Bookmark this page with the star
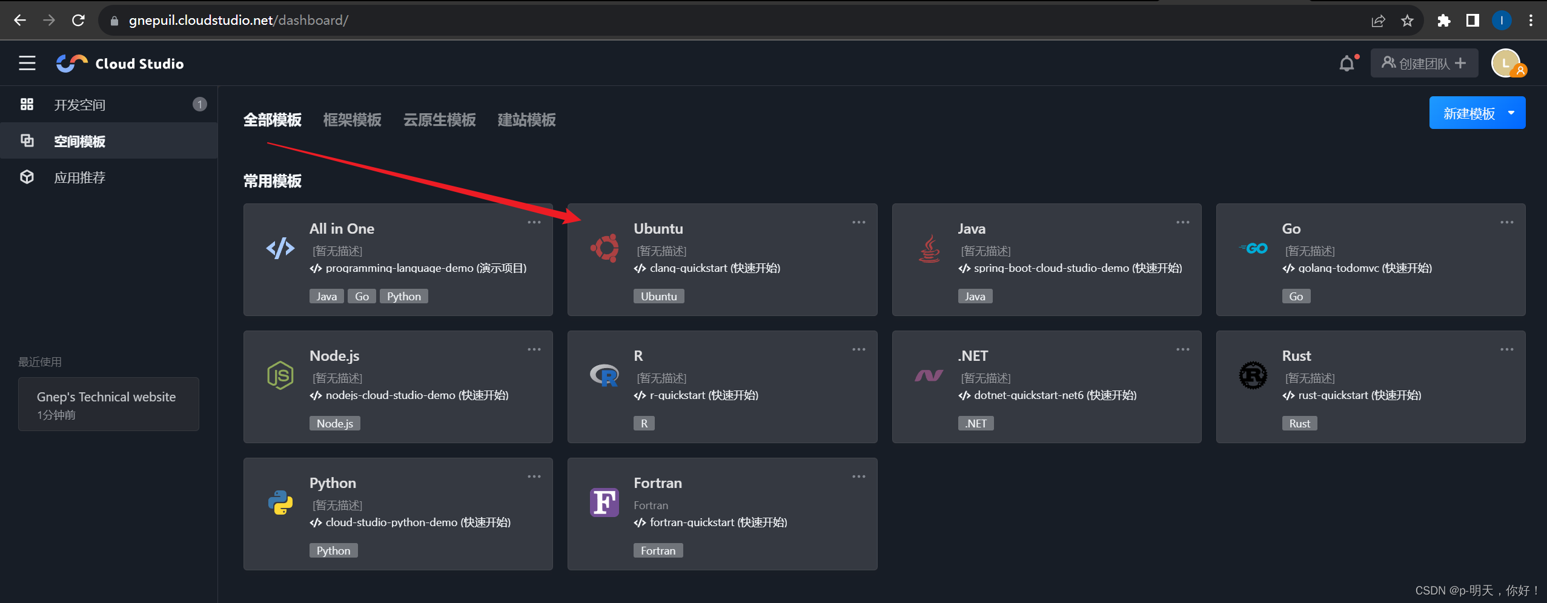This screenshot has width=1547, height=603. [x=1407, y=21]
